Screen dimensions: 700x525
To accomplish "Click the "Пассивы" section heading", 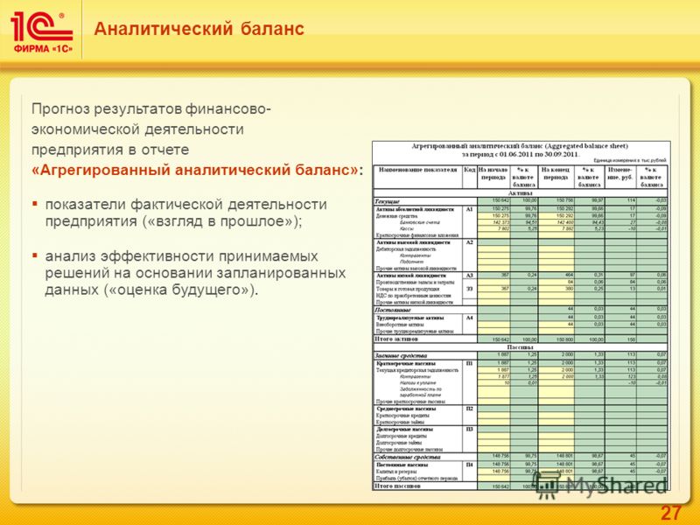I will (520, 347).
